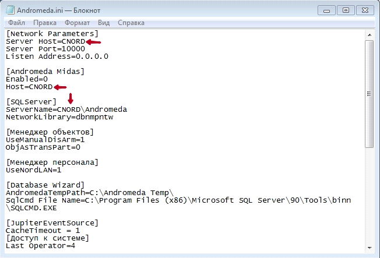This screenshot has width=380, height=258.
Task: Click the AndromedaTempPath=C:\Andromeda Temp\ line
Action: coord(90,193)
